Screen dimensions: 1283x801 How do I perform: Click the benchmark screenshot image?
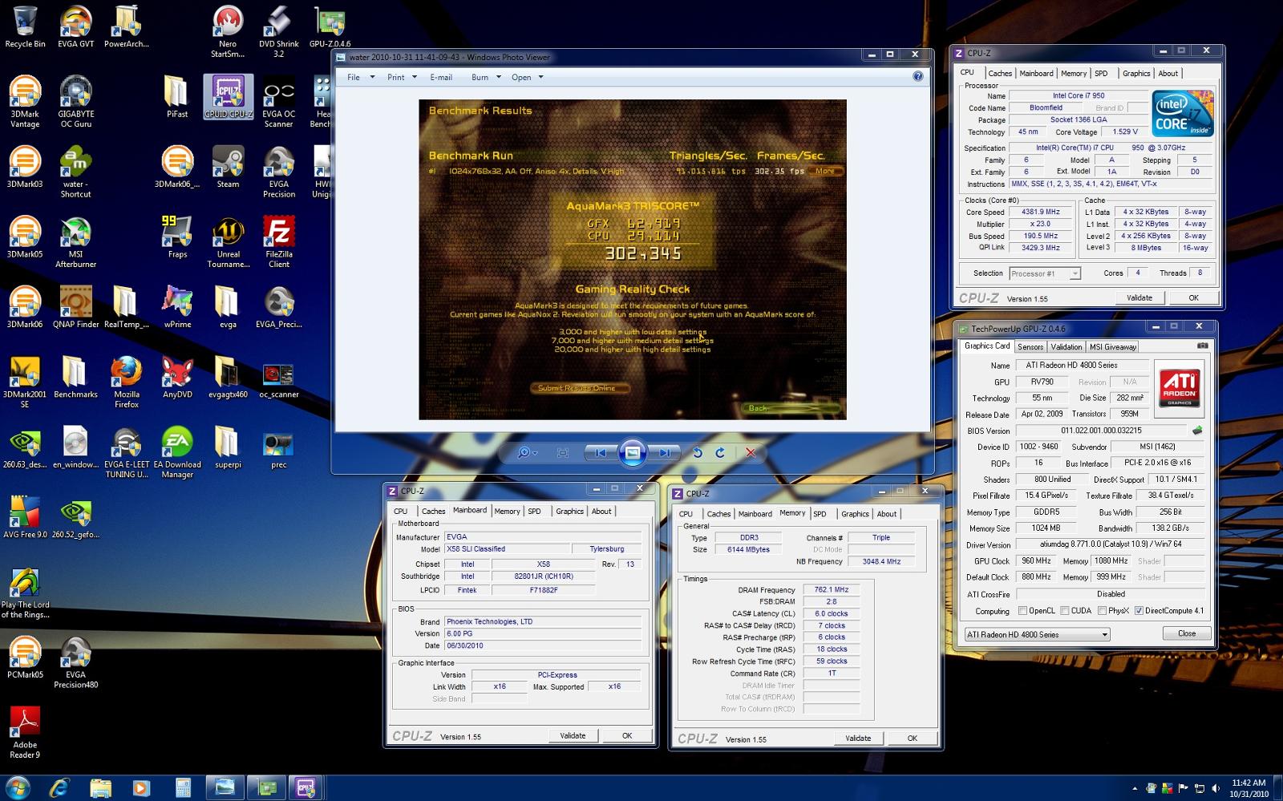pyautogui.click(x=633, y=259)
